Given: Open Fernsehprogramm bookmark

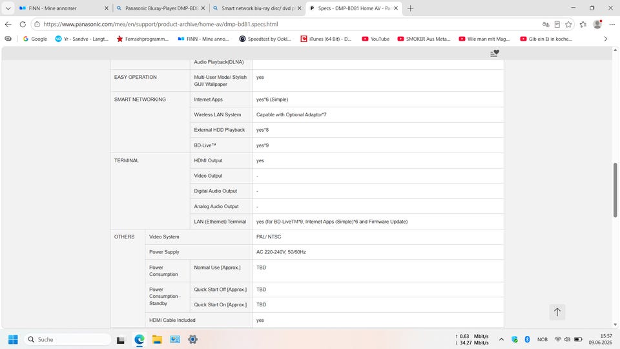Looking at the screenshot, I should tap(142, 39).
